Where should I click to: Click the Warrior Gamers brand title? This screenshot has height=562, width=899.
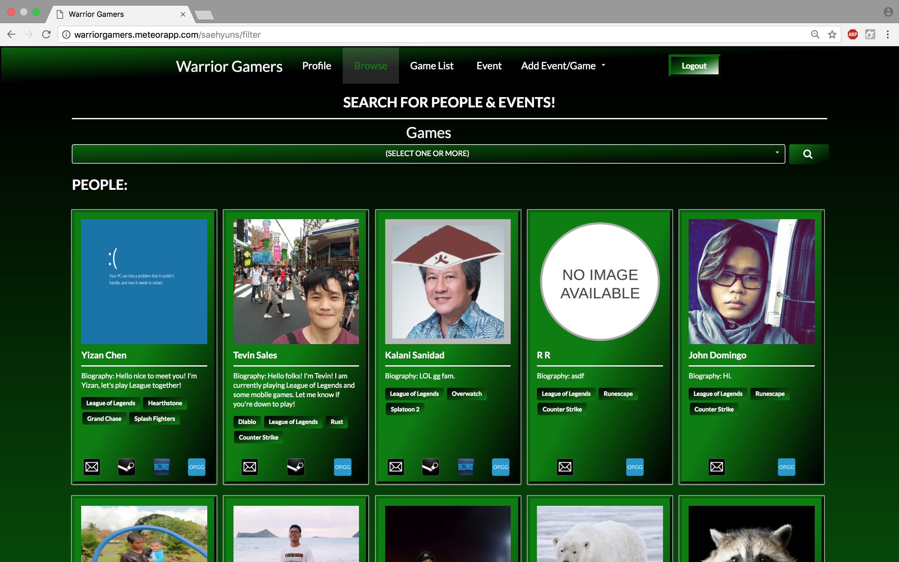(229, 67)
